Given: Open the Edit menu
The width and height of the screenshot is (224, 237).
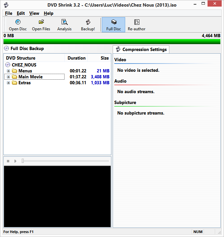Looking at the screenshot, I should [21, 13].
